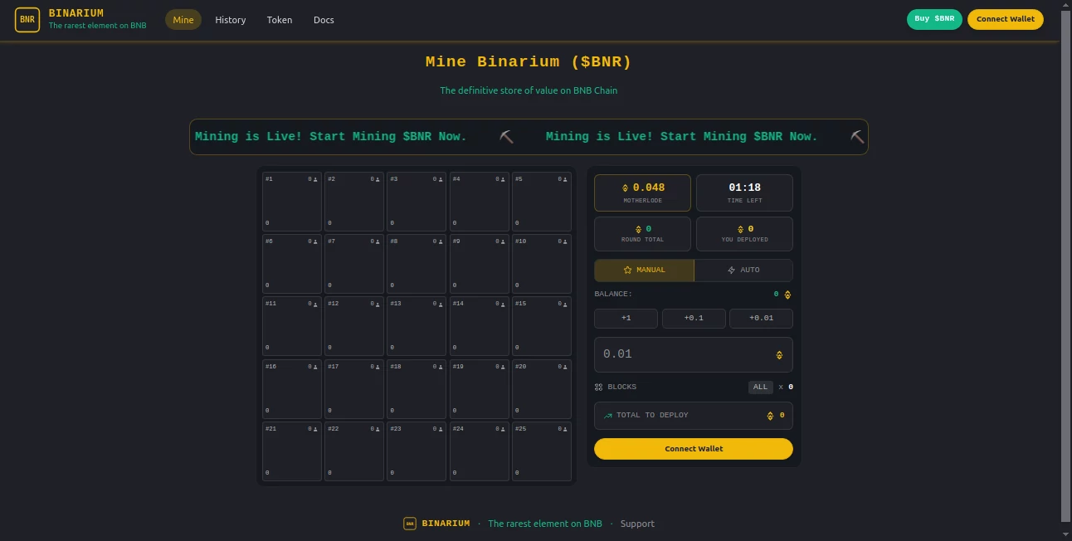
Task: Click the Buy $BNR button
Action: pyautogui.click(x=933, y=18)
